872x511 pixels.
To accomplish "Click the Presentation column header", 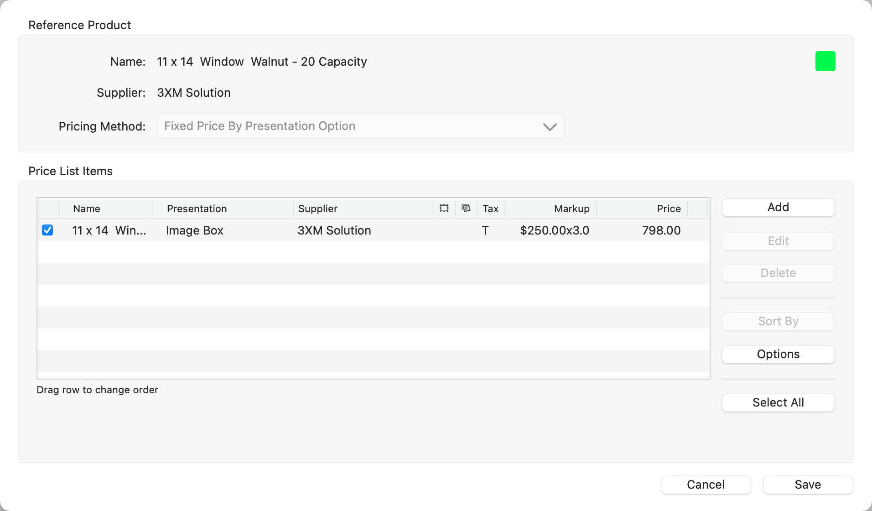I will point(197,209).
